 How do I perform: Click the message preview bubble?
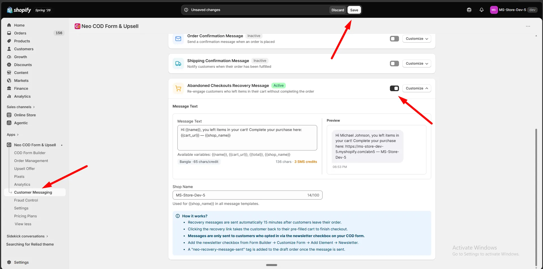point(367,146)
